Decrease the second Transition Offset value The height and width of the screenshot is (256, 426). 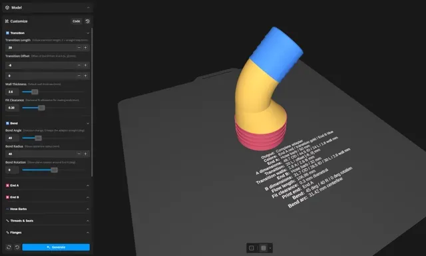coord(79,76)
